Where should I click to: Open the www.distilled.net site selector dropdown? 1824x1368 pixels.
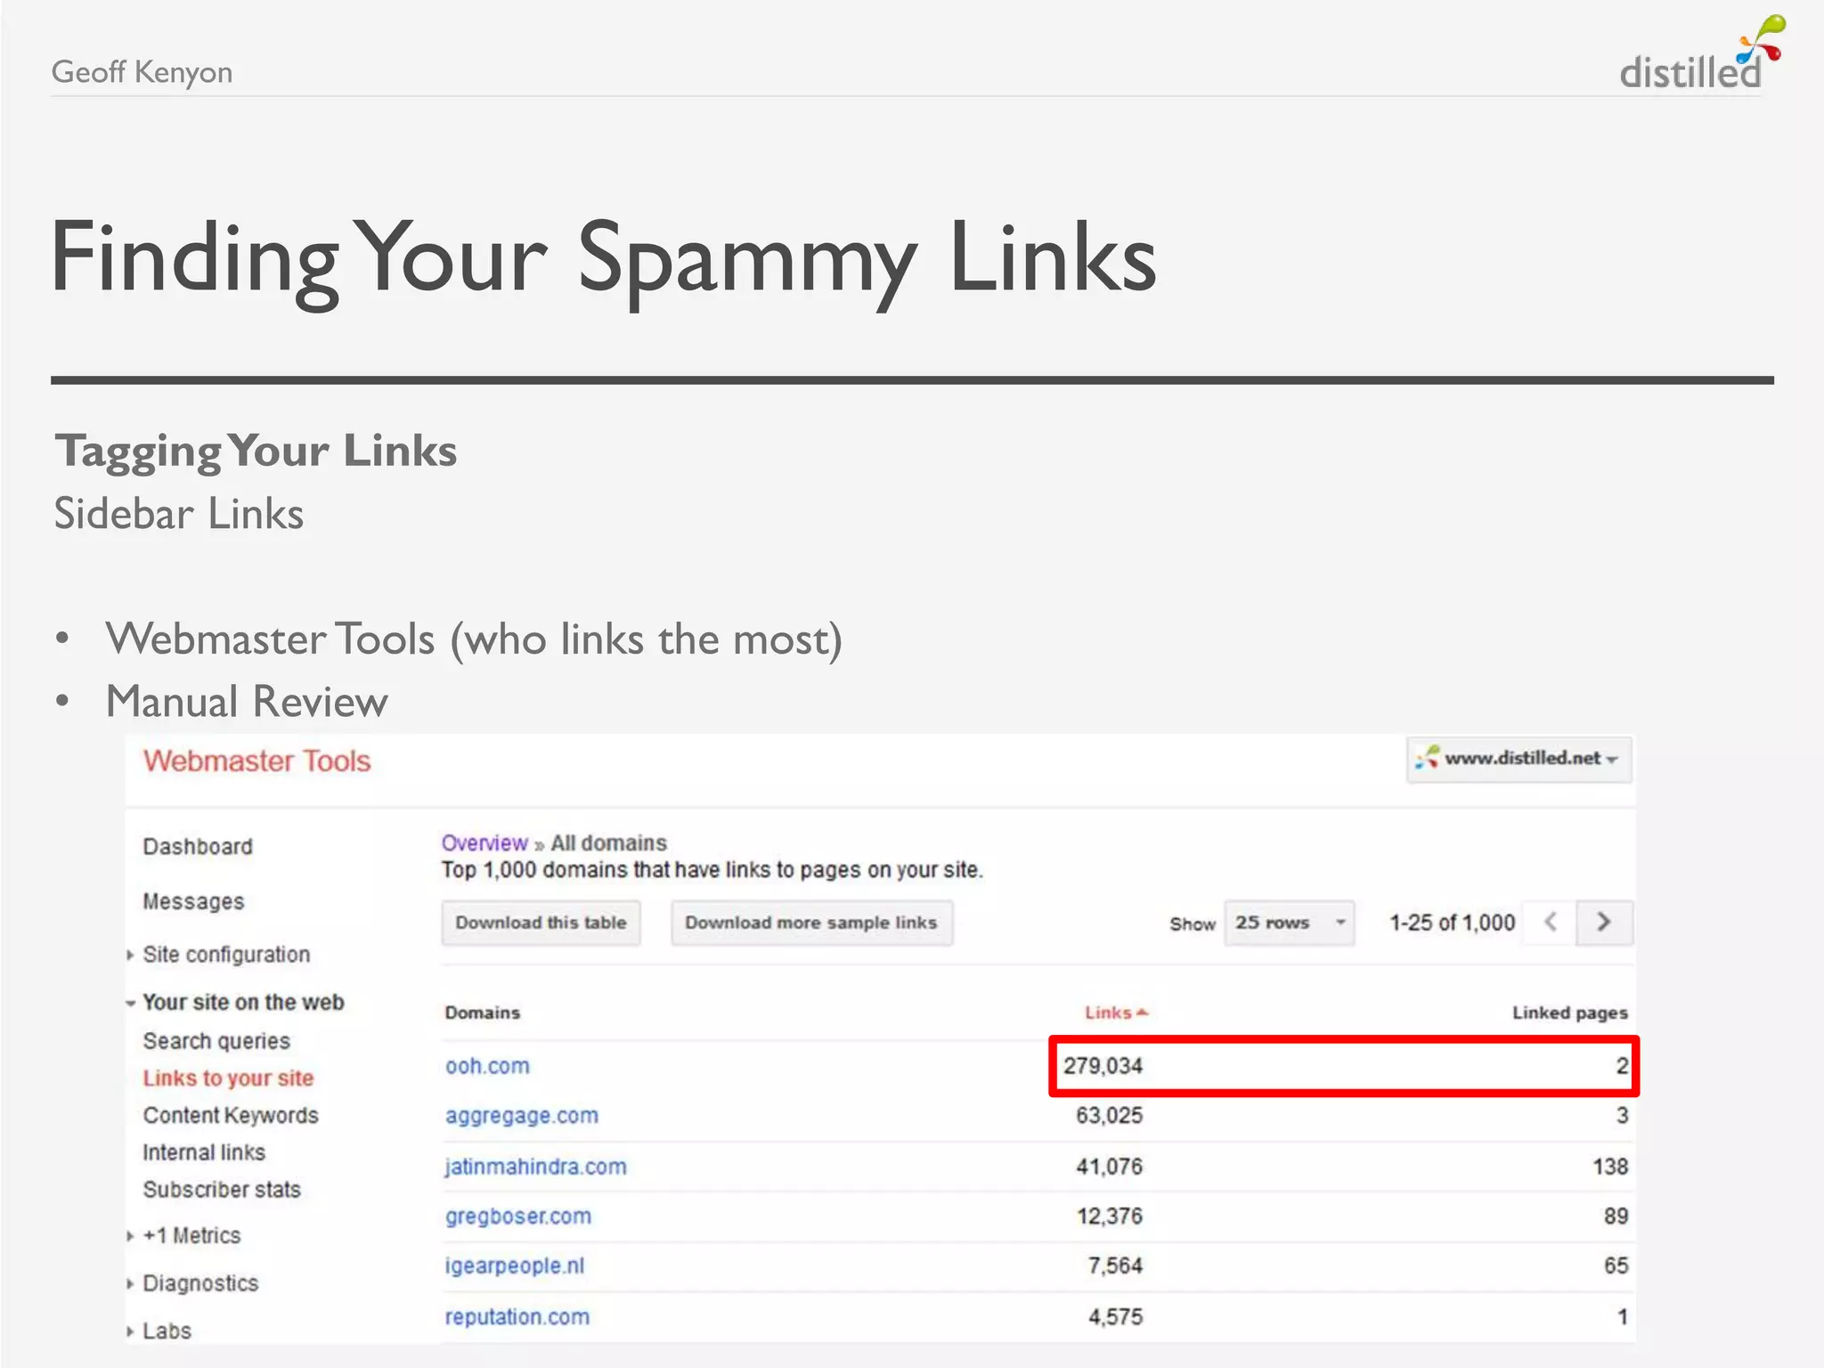(x=1519, y=759)
